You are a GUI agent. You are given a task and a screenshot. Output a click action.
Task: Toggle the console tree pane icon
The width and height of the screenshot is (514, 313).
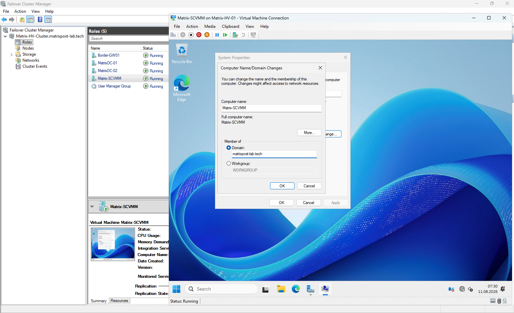pos(30,20)
